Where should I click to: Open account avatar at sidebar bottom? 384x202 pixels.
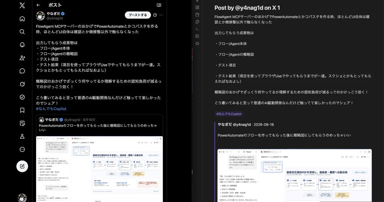(x=22, y=198)
